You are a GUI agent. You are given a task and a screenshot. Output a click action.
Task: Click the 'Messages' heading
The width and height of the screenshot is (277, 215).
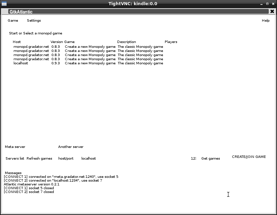point(13,173)
